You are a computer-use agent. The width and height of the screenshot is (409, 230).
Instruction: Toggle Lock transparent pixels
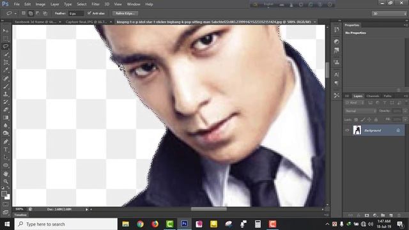point(356,119)
